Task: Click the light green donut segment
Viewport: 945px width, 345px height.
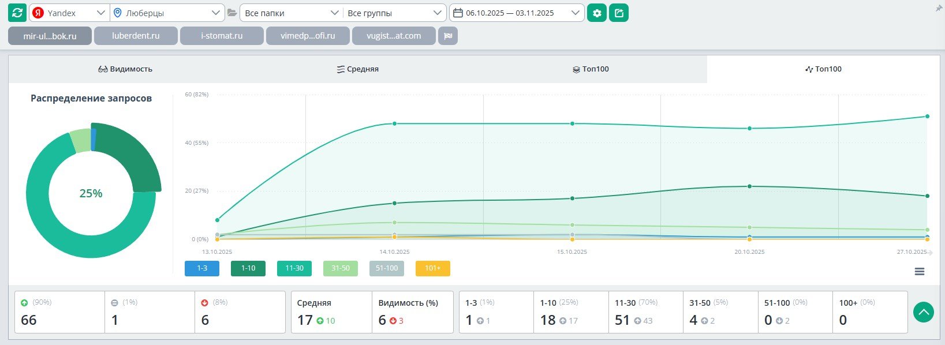Action: click(x=81, y=141)
